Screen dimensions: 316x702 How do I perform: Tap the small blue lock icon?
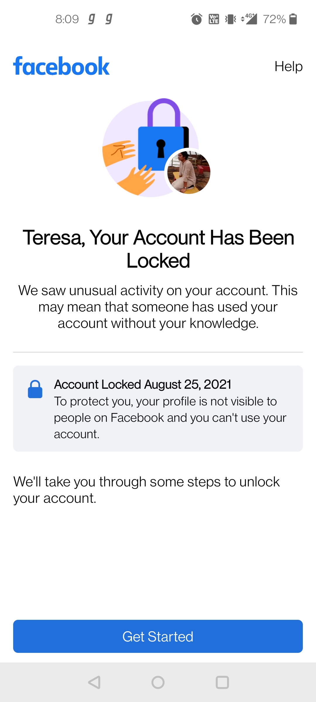35,389
